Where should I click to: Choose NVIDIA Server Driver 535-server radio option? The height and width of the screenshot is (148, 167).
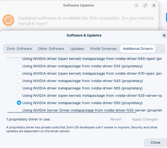coord(19,110)
